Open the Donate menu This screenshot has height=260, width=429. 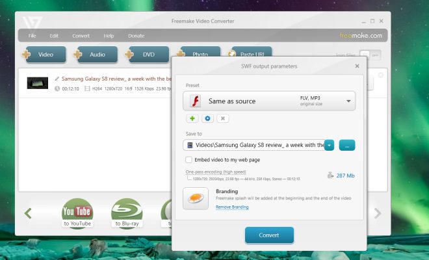point(136,36)
